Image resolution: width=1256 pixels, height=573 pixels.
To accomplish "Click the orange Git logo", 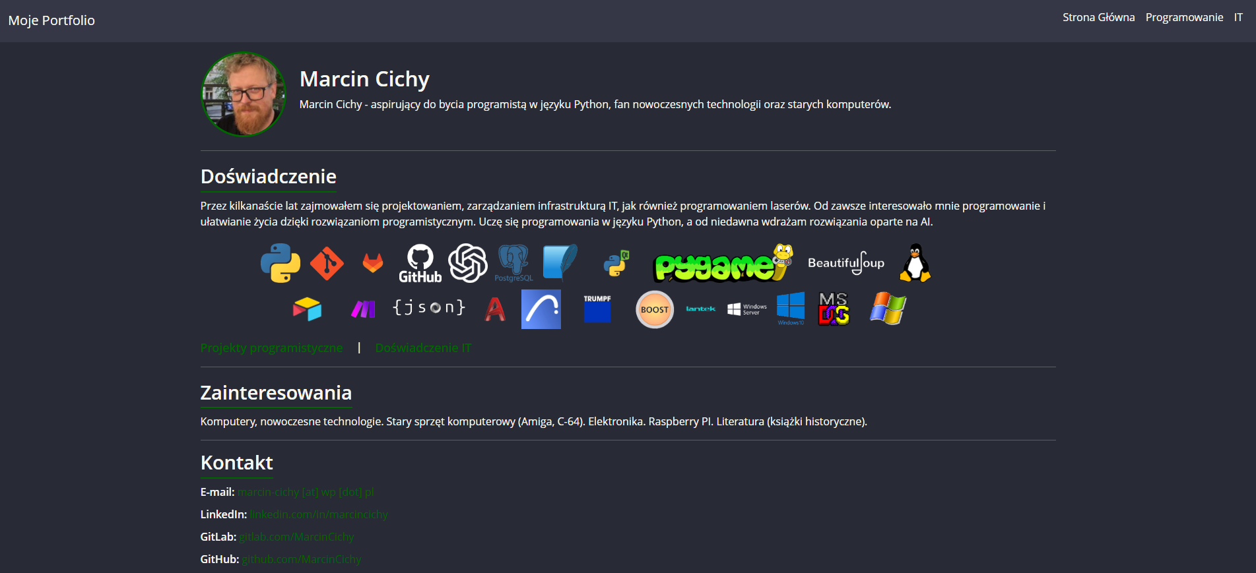I will [x=327, y=263].
